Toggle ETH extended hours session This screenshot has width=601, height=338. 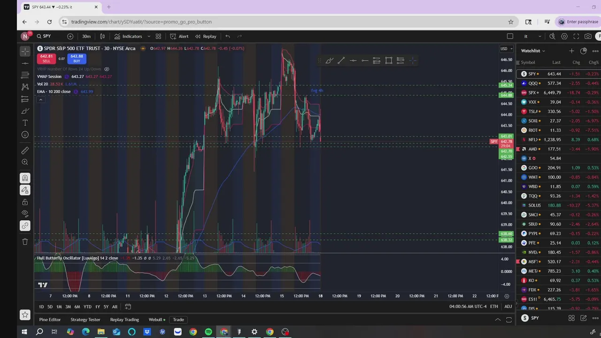tap(494, 307)
